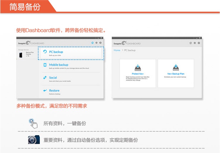Click the 简易备份 header title
Screen dimensions: 220x153
[x=25, y=7]
